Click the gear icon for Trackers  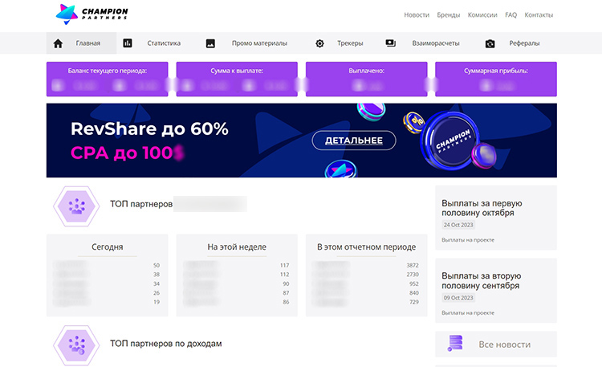coord(319,43)
